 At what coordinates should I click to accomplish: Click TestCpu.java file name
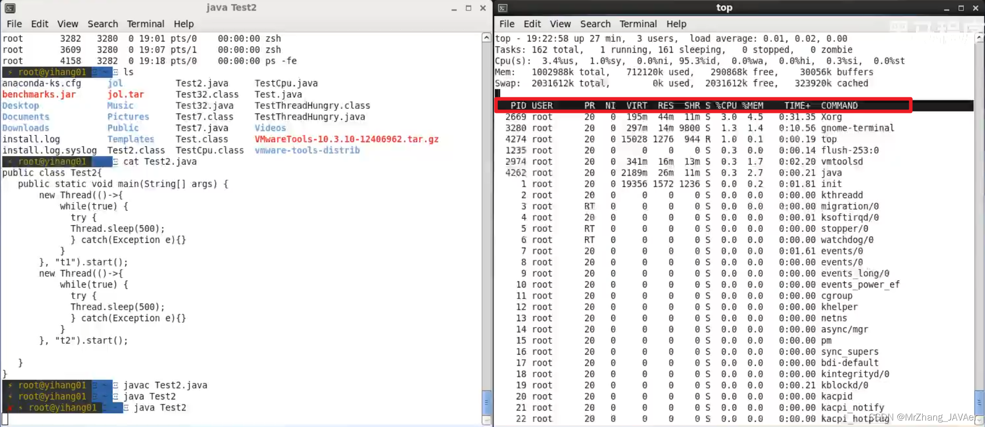[x=286, y=83]
